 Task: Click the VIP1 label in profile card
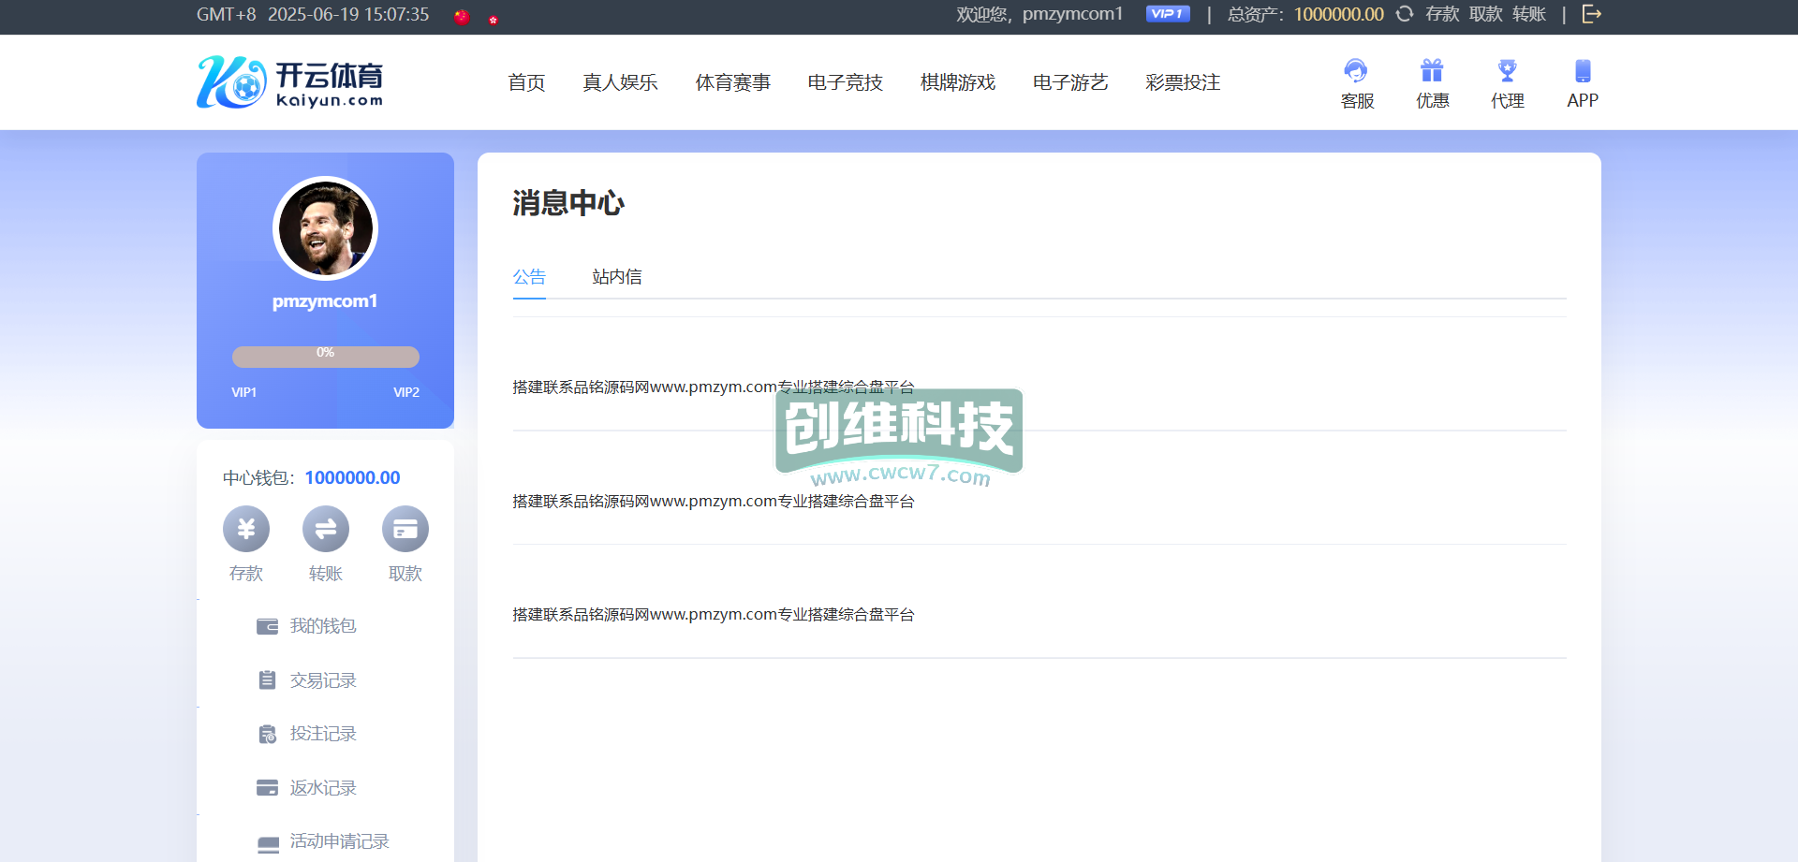pyautogui.click(x=244, y=392)
